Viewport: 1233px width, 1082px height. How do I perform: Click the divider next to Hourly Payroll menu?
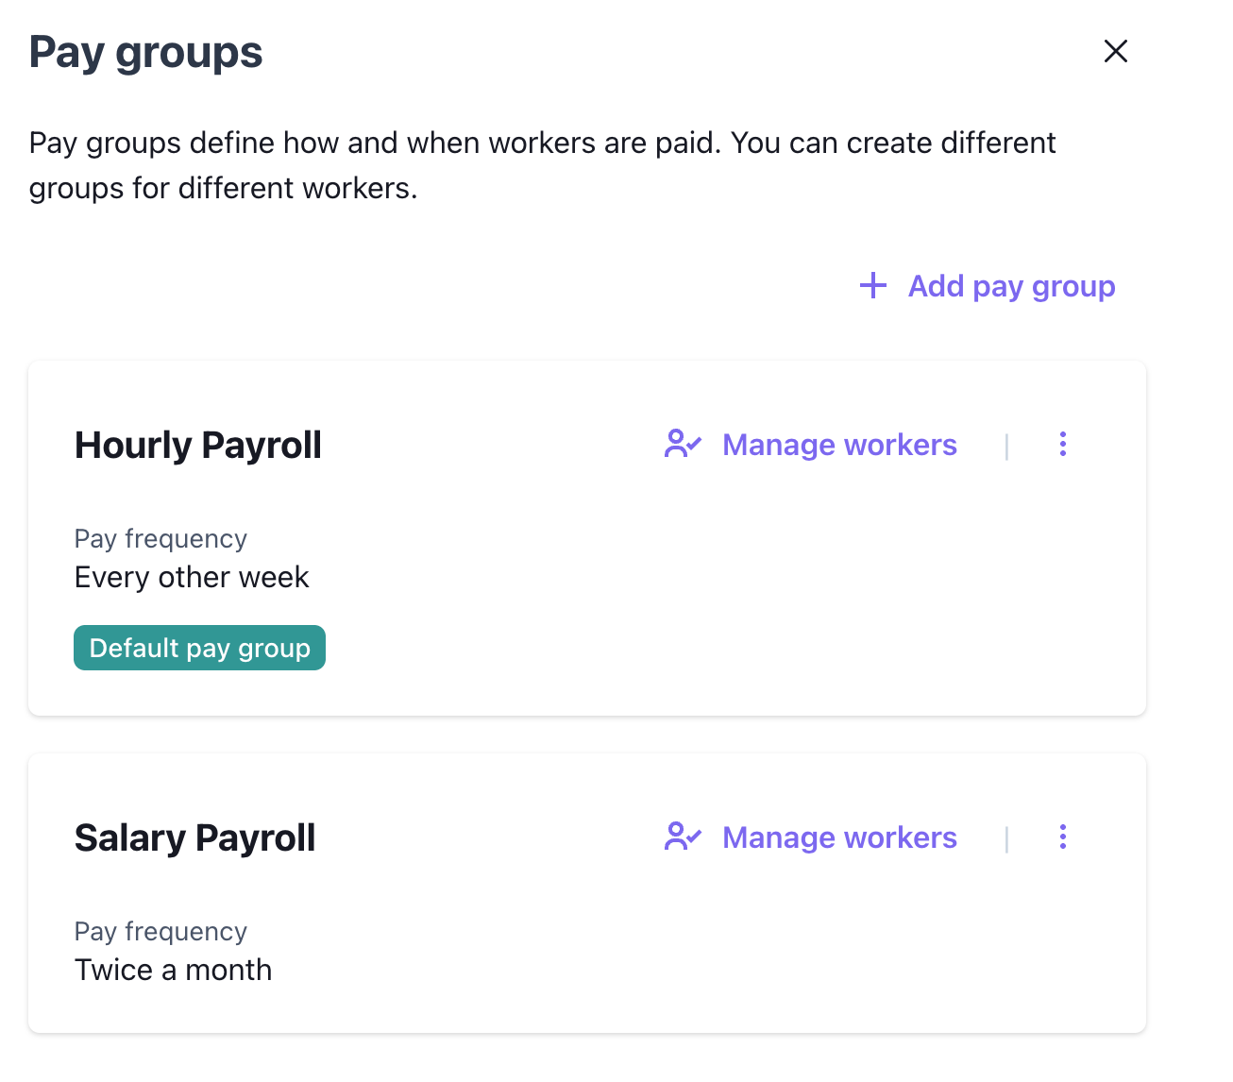coord(1006,446)
